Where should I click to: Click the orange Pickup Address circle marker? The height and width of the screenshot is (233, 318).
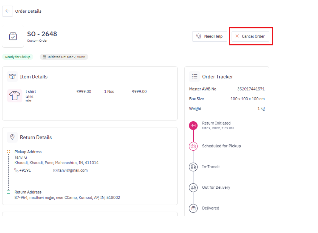(8, 152)
